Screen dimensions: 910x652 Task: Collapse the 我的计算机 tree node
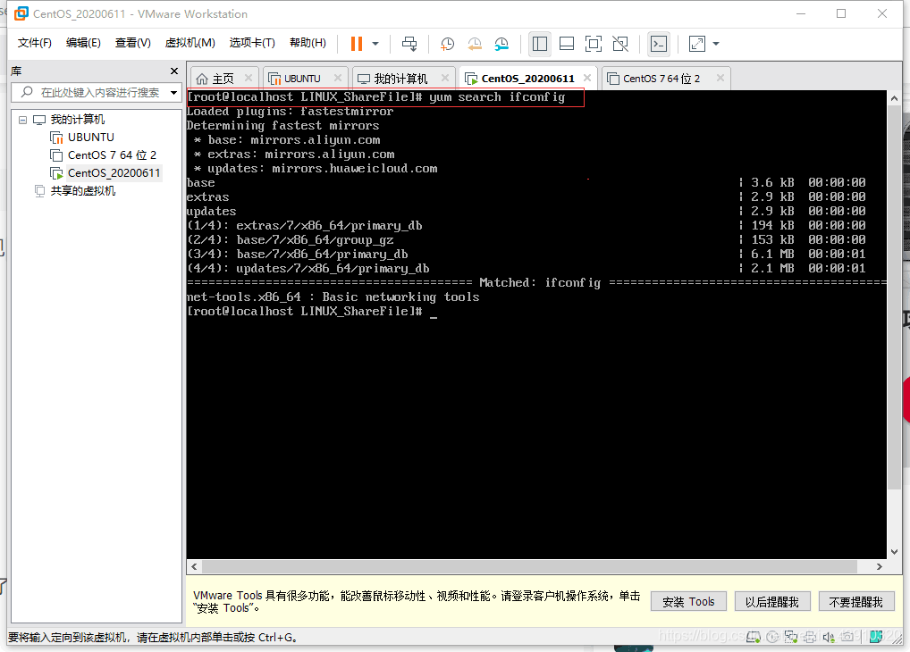22,120
